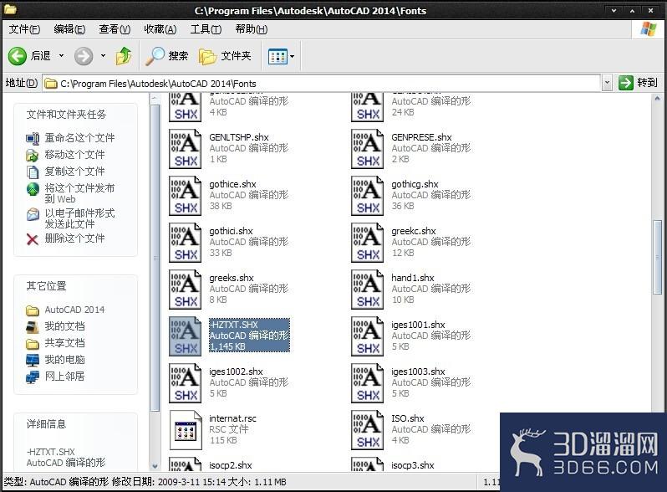Select the greekc.shx file icon
This screenshot has height=492, width=667.
(367, 243)
